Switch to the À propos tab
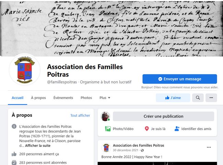This screenshot has height=165, width=223. coord(38,98)
